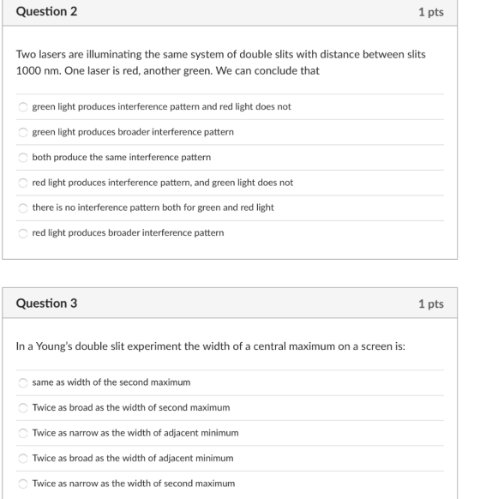
Task: Select 'green light produces interference pattern and red light does not'
Action: [x=23, y=107]
